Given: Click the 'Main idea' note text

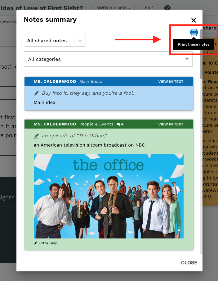Looking at the screenshot, I should coord(45,102).
